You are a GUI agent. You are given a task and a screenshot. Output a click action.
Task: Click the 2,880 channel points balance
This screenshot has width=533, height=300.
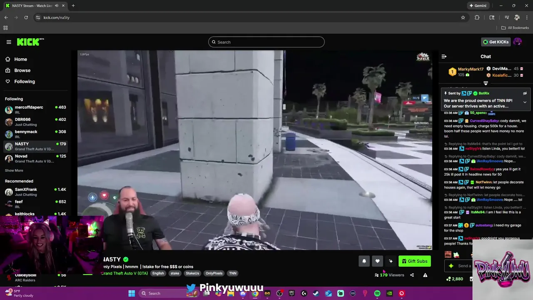455,279
